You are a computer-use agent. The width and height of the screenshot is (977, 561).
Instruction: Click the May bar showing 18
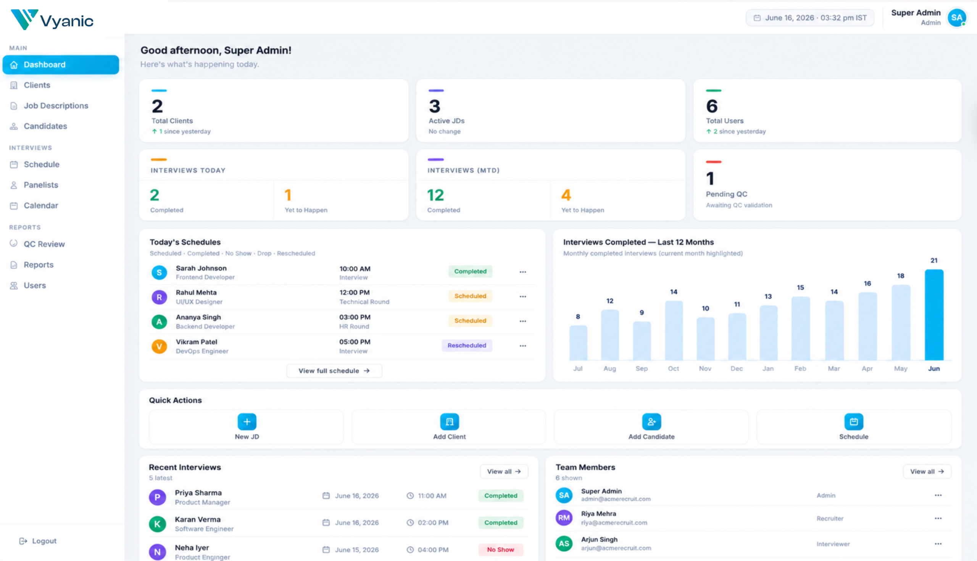[901, 322]
